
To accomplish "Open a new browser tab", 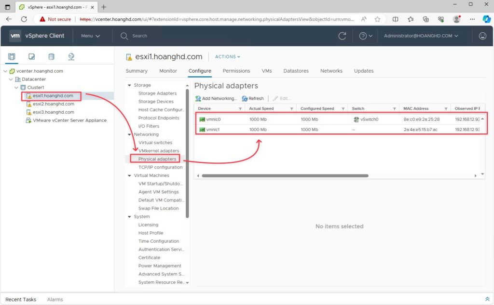I will coord(104,7).
